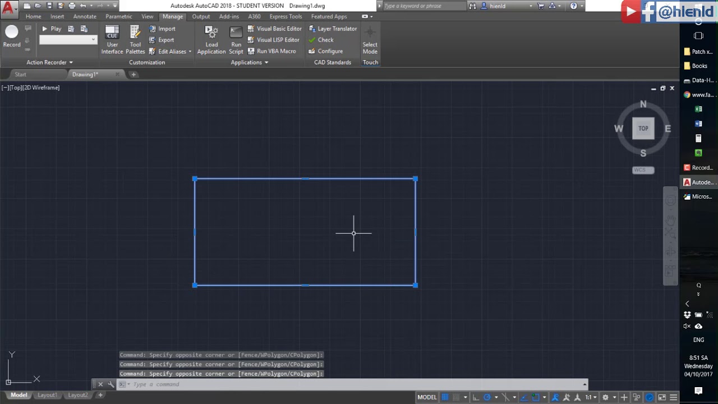This screenshot has height=404, width=718.
Task: Click the pan hand tool in navigation bar
Action: click(670, 219)
